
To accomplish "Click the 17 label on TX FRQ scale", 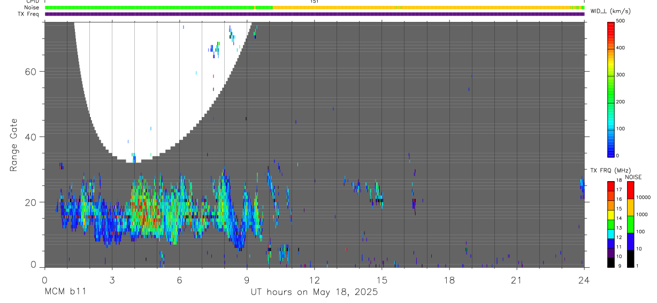I will [619, 190].
